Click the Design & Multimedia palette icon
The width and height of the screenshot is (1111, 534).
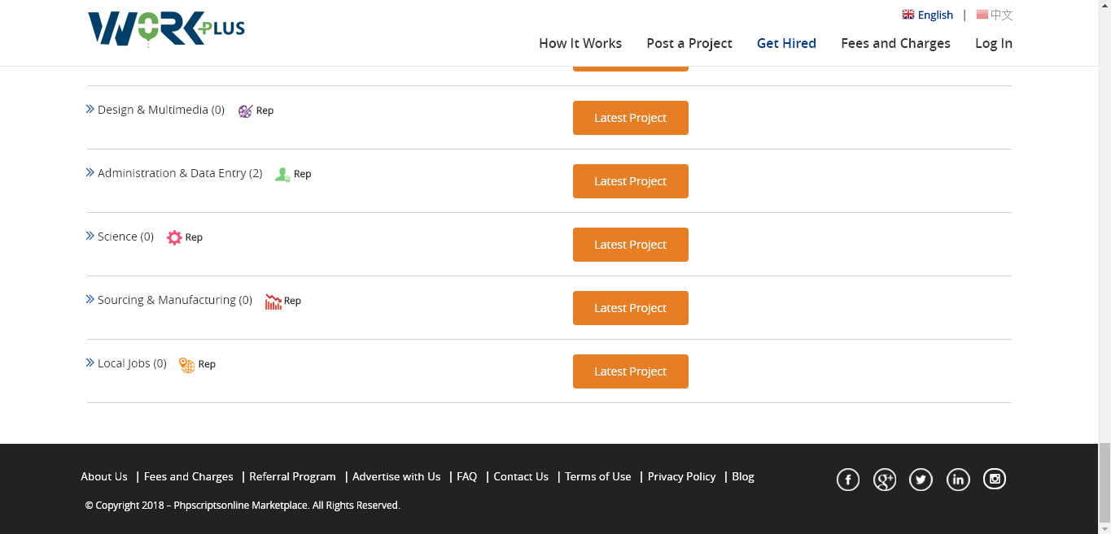(x=245, y=111)
